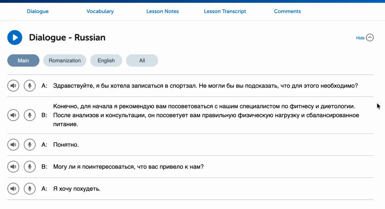Open the Vocabulary tab
This screenshot has height=209, width=385.
(x=100, y=11)
